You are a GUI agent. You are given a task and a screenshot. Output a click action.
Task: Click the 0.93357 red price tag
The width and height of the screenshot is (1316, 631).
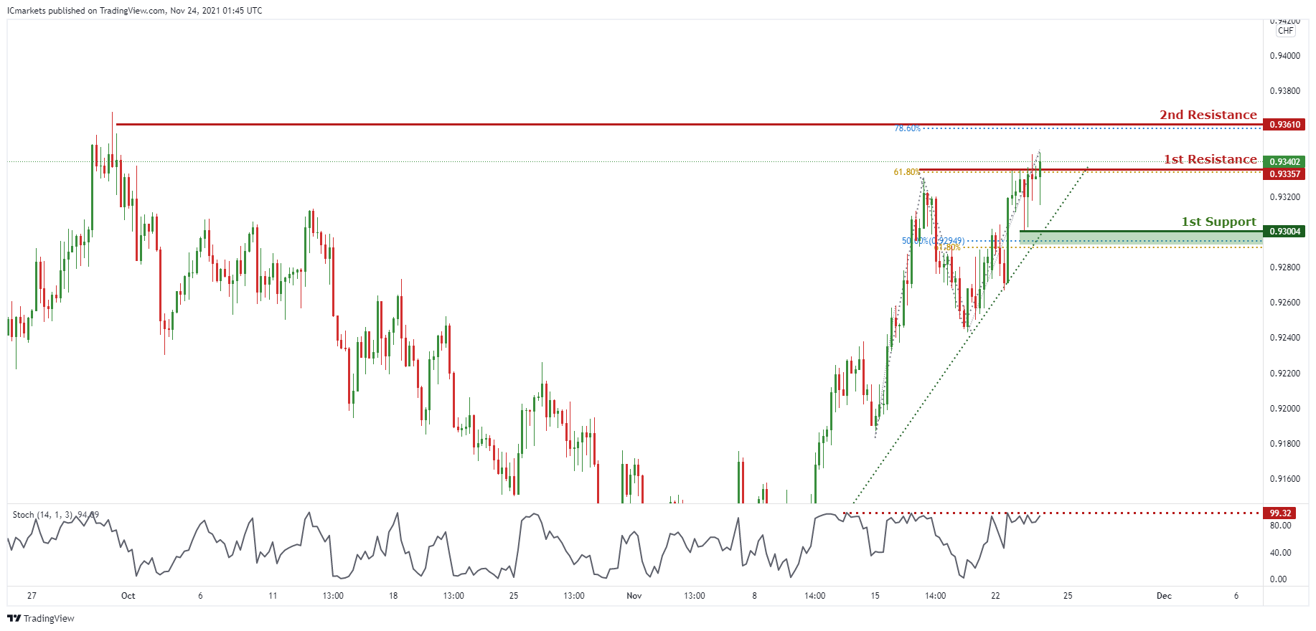point(1284,174)
